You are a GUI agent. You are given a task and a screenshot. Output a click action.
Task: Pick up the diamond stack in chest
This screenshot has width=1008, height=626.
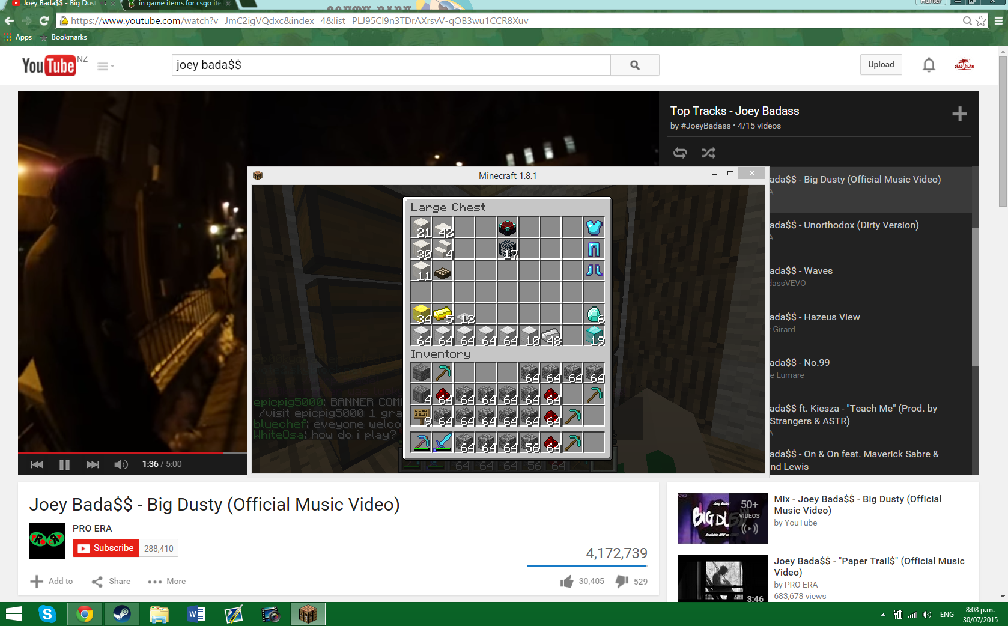(594, 314)
